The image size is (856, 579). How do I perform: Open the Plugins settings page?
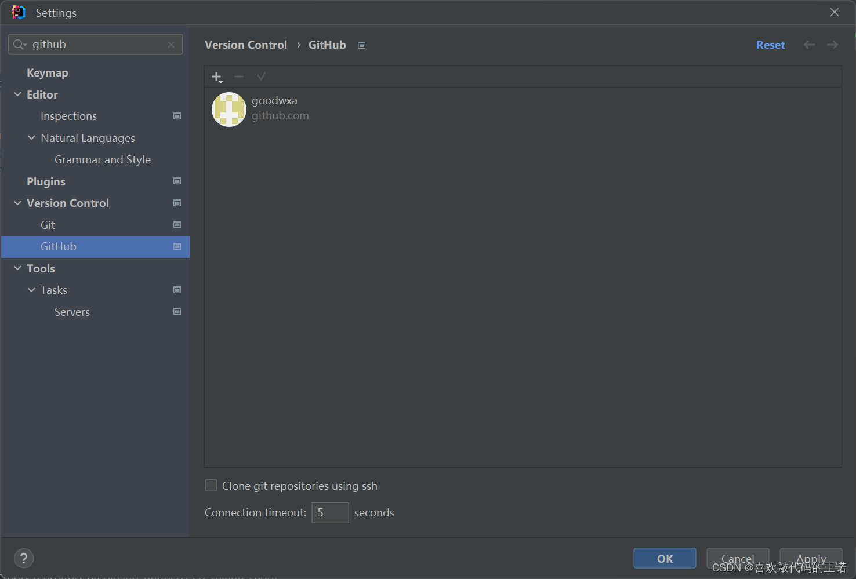click(46, 181)
